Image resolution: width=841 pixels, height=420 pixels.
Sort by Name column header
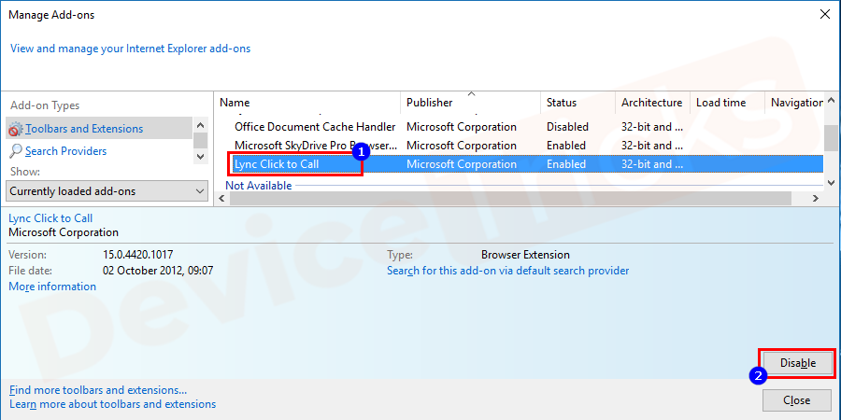[307, 103]
